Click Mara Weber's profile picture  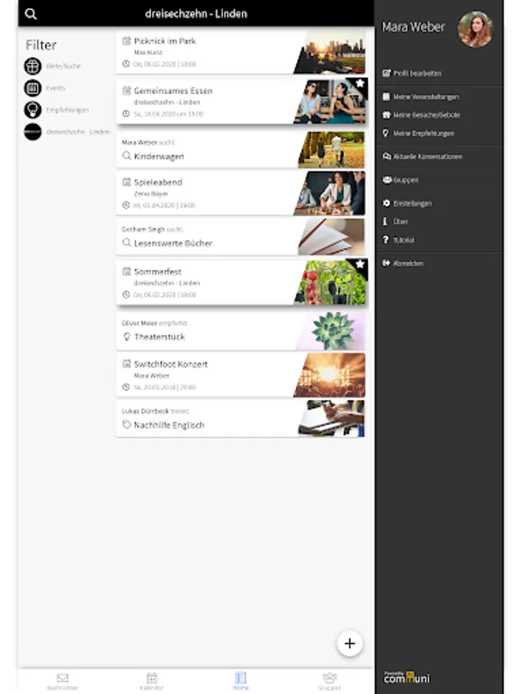[475, 29]
